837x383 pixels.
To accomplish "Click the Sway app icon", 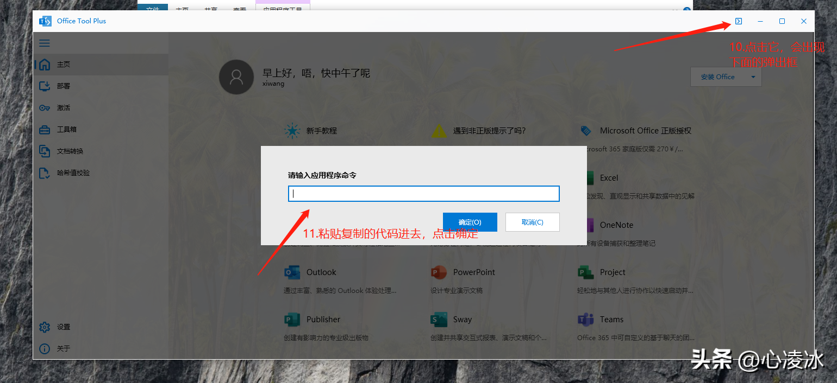I will 439,320.
